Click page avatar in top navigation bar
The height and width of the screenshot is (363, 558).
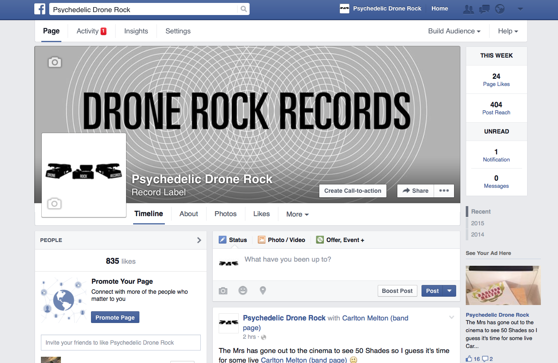point(344,8)
